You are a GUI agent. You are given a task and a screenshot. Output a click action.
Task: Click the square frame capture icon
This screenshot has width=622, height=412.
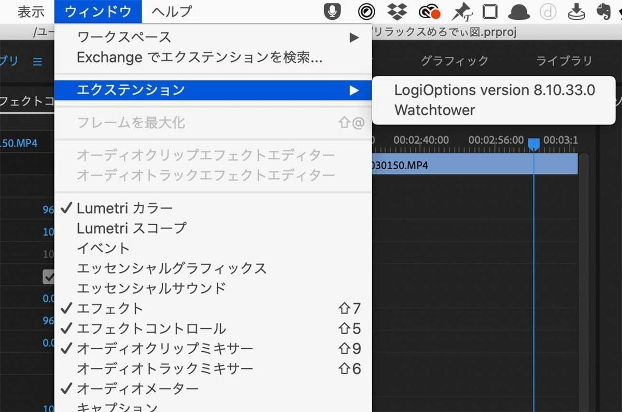click(x=490, y=11)
